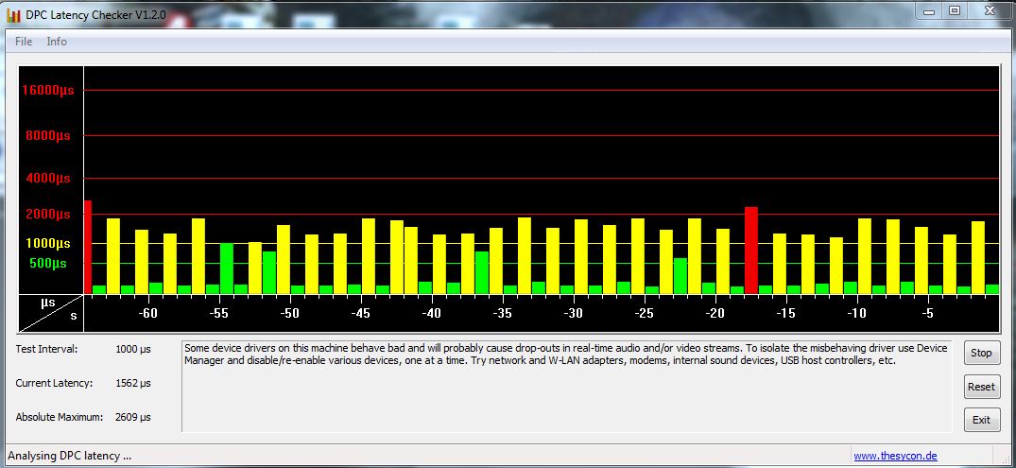The image size is (1016, 468).
Task: Open the Info menu
Action: pyautogui.click(x=57, y=42)
